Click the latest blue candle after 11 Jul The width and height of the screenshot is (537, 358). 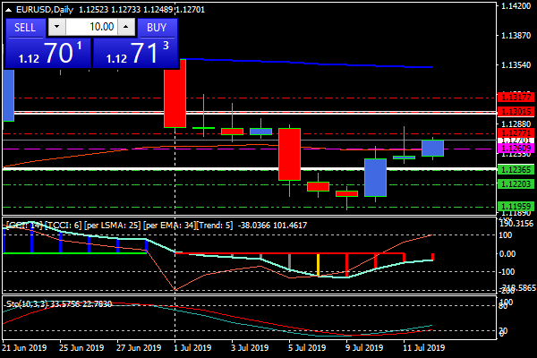(x=432, y=148)
